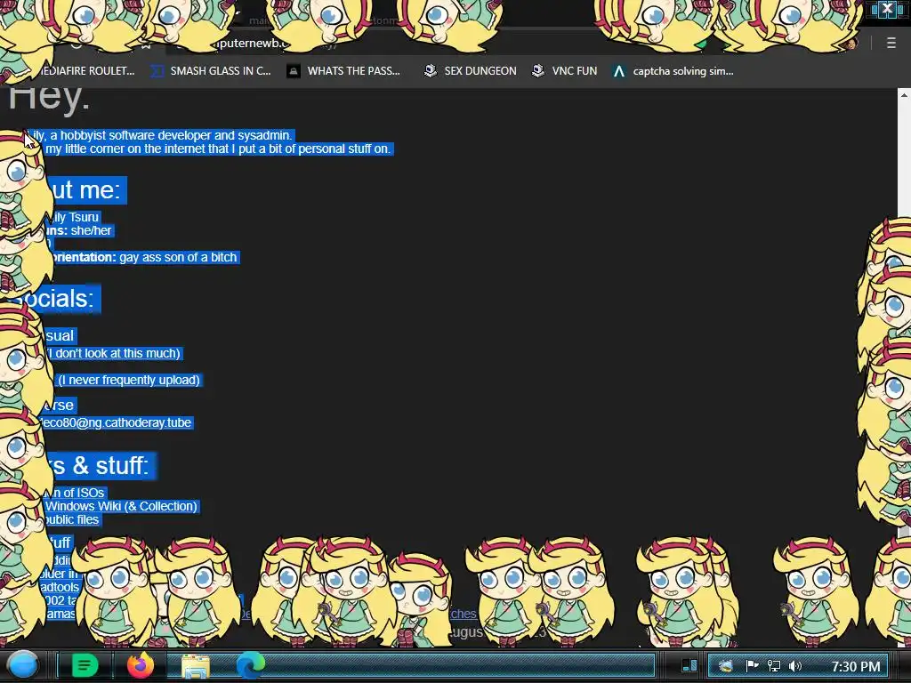Click the "my little corner on the internet" line
The image size is (911, 683).
pos(218,149)
